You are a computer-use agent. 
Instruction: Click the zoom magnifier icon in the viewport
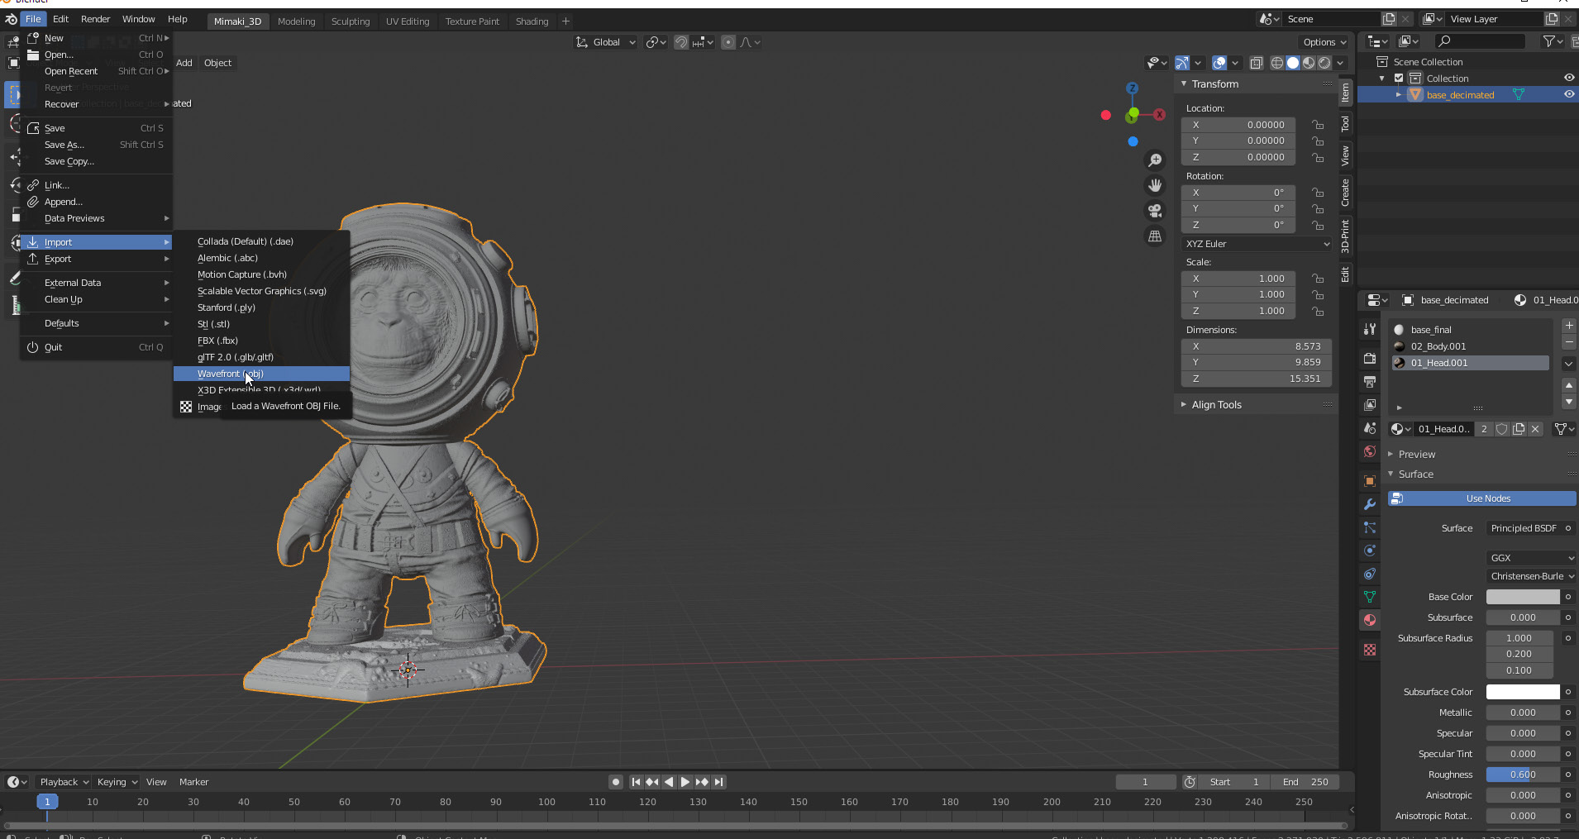1155,160
